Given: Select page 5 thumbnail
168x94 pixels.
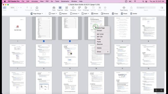Looking at the screenshot, I should [x=122, y=28].
